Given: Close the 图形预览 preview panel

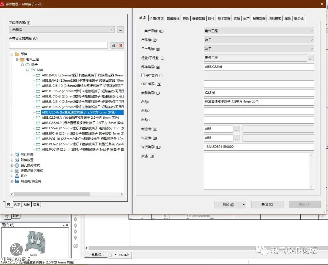Looking at the screenshot, I should 67,225.
